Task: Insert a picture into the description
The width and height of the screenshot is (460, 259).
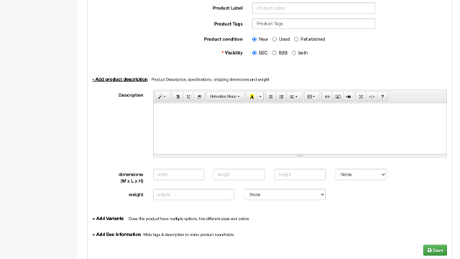Action: (x=338, y=96)
